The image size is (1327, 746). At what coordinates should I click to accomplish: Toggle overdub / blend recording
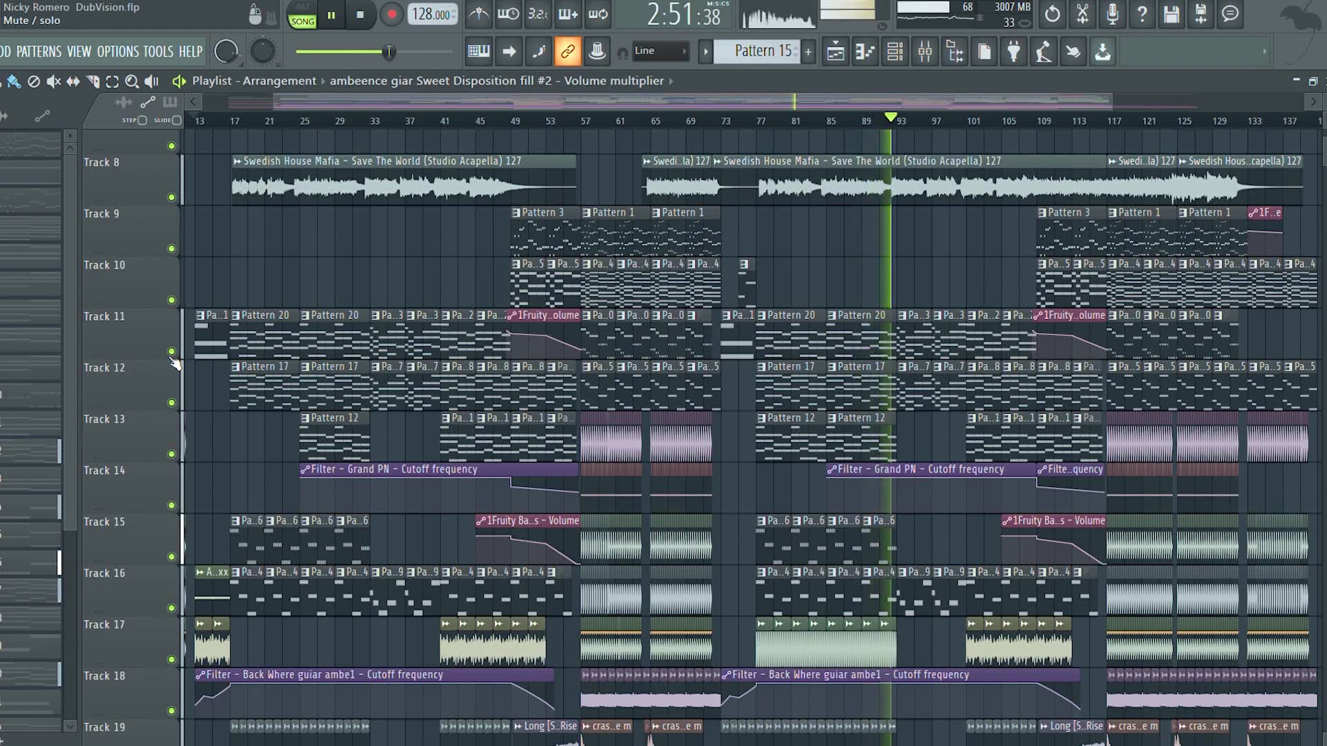[567, 14]
